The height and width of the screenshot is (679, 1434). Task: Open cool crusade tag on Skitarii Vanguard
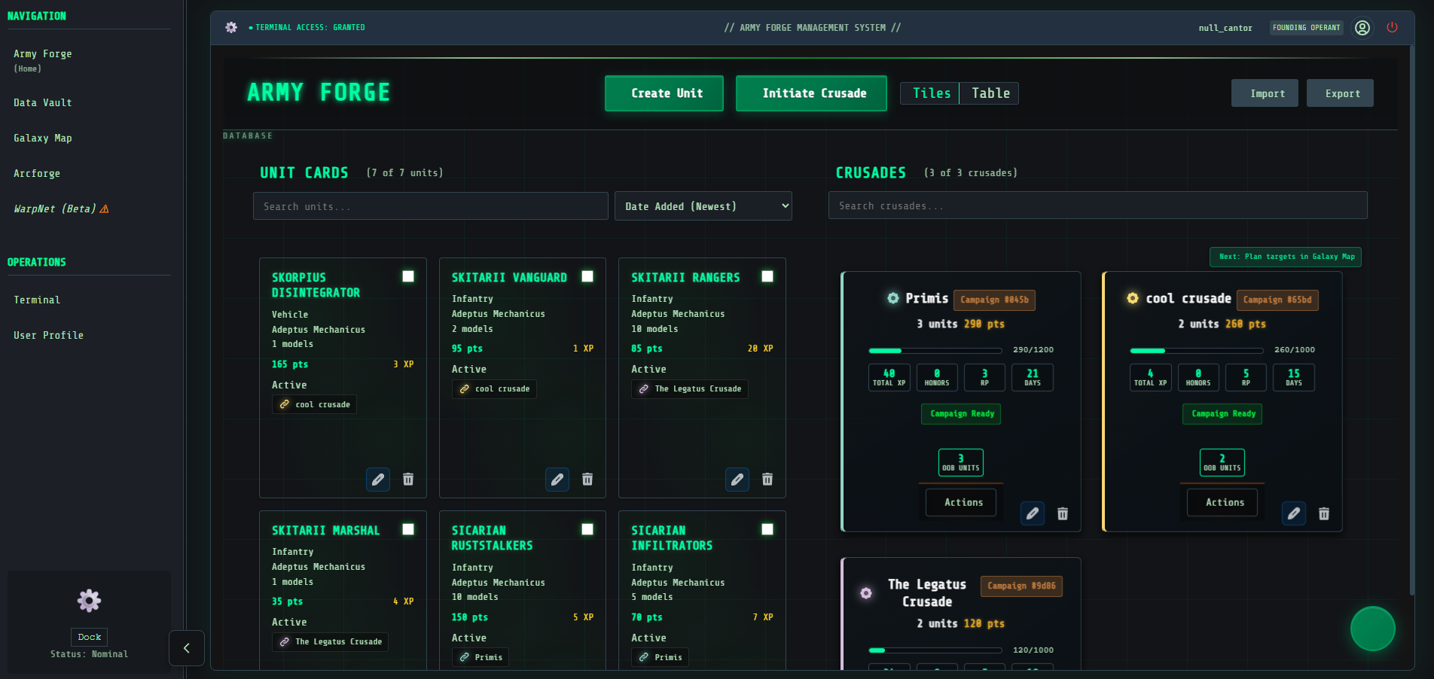494,389
